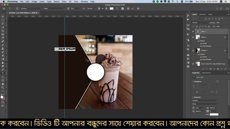Select the Rectangular Marquee tool
Screen dimensions: 230x129
coord(3,20)
